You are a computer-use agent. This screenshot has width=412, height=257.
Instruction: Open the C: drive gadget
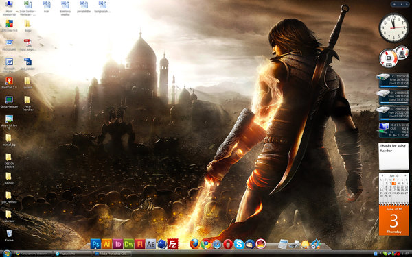pos(393,80)
